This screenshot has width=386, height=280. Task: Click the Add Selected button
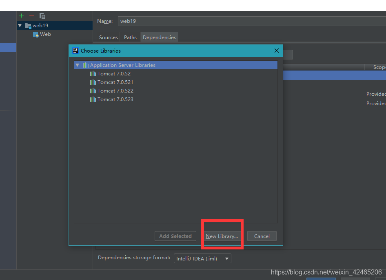tap(175, 236)
